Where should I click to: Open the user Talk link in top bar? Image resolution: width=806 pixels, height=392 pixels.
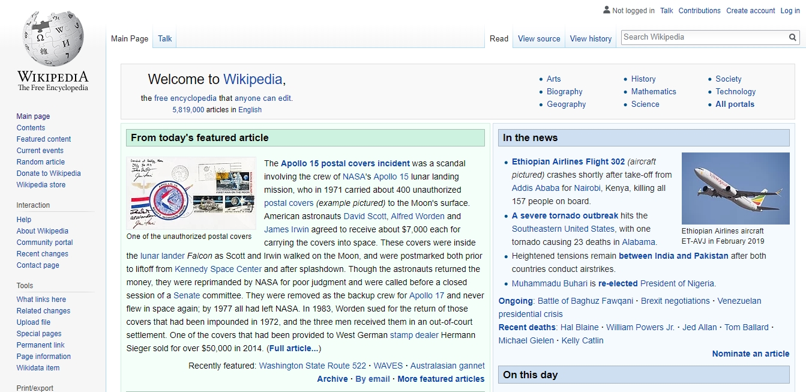point(666,11)
